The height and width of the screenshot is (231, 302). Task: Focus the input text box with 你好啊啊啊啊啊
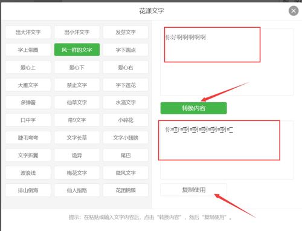pos(226,62)
